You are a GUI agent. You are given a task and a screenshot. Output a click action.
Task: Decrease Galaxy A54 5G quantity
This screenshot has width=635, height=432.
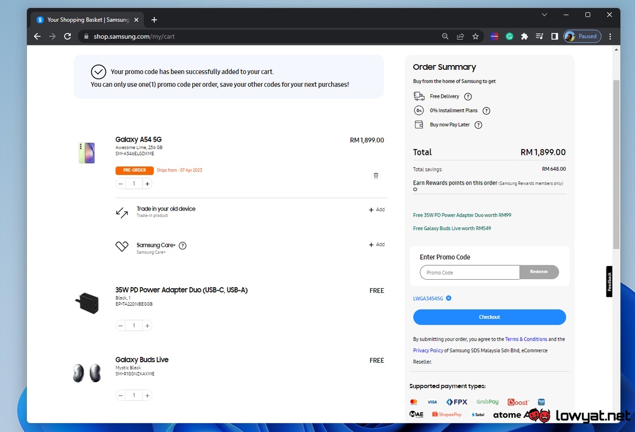[121, 183]
